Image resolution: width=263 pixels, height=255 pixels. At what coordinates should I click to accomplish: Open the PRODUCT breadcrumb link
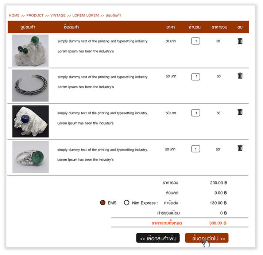pyautogui.click(x=35, y=16)
